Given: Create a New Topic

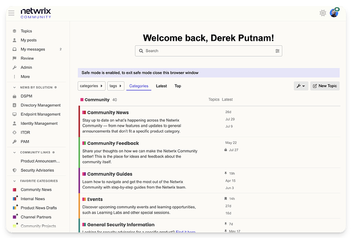Looking at the screenshot, I should pyautogui.click(x=325, y=86).
